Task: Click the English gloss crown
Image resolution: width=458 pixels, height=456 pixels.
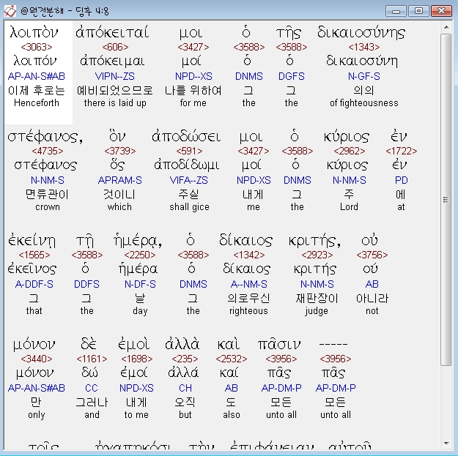Action: [x=48, y=207]
